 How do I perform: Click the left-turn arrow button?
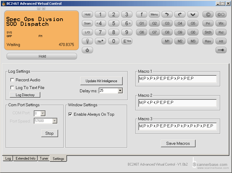pyautogui.click(x=167, y=14)
